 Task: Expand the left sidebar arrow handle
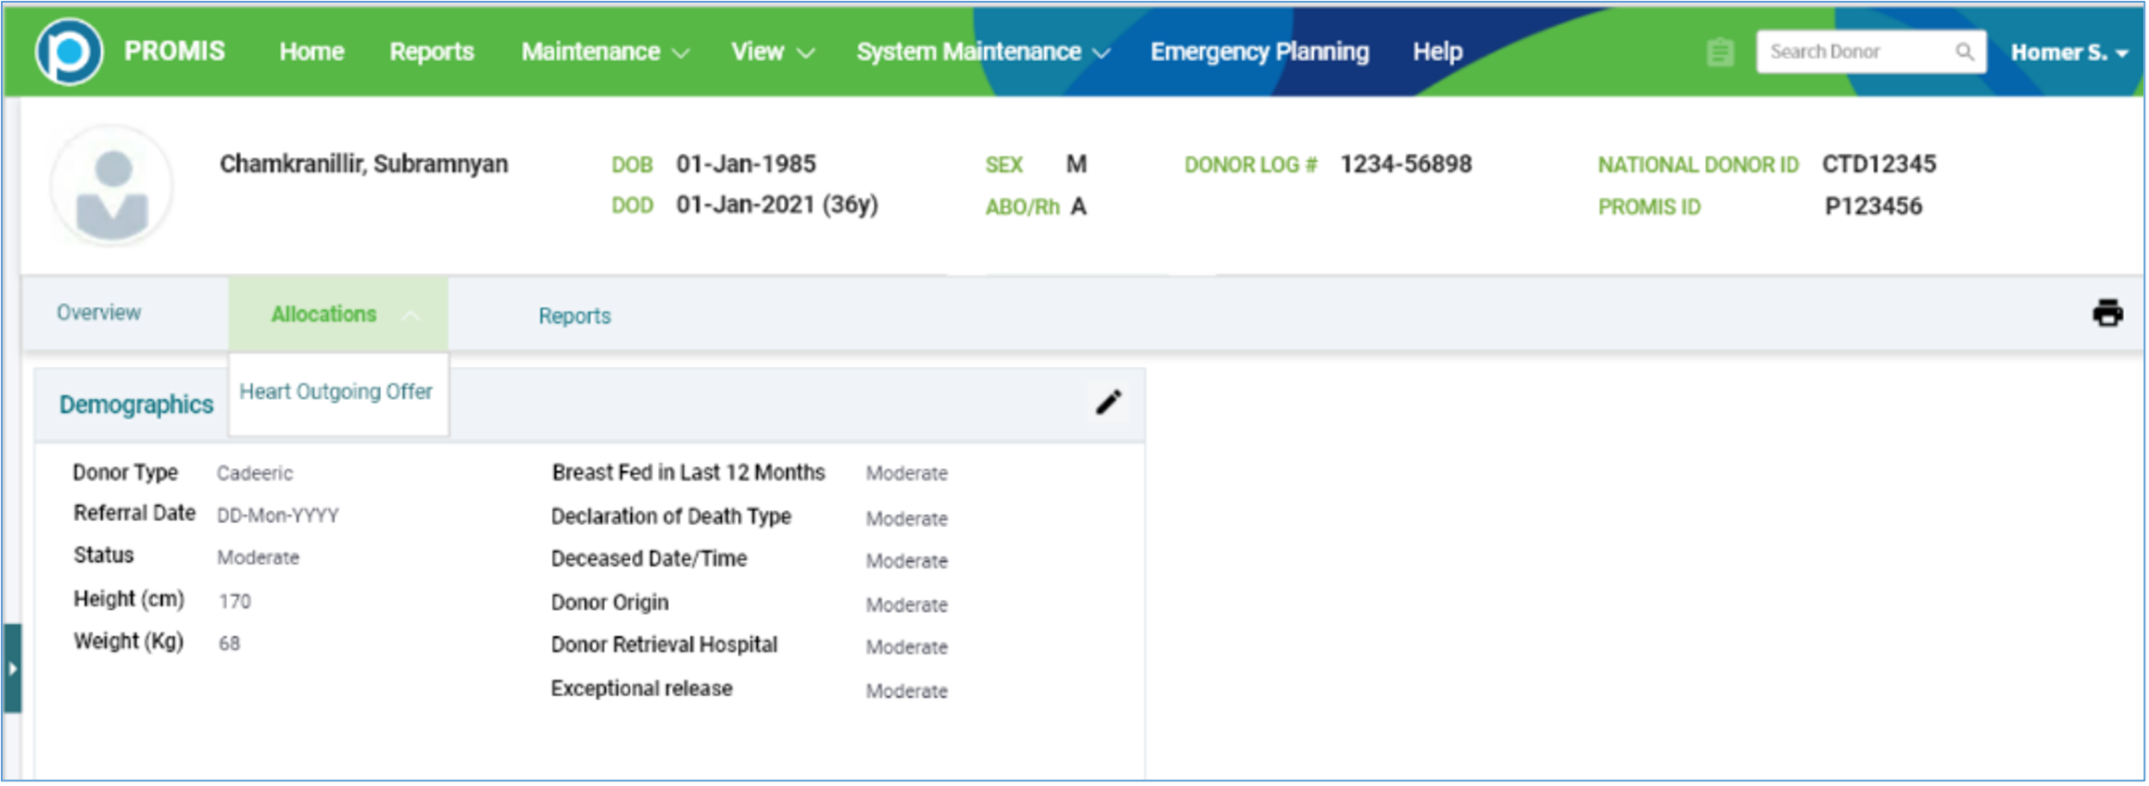[x=12, y=667]
